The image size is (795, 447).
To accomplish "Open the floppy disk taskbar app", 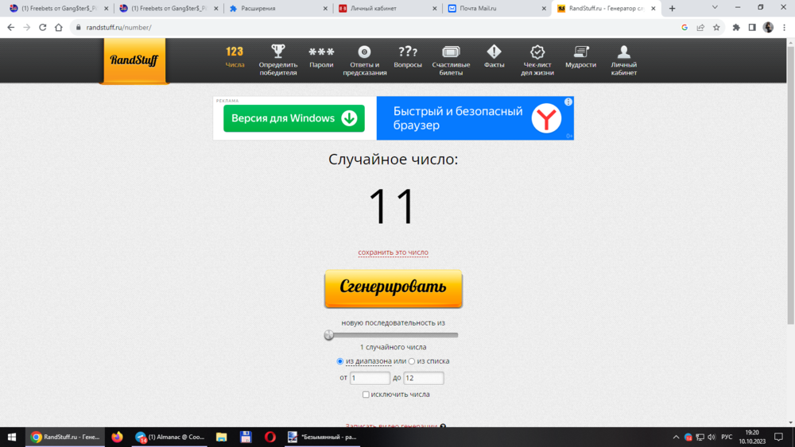I will point(246,437).
